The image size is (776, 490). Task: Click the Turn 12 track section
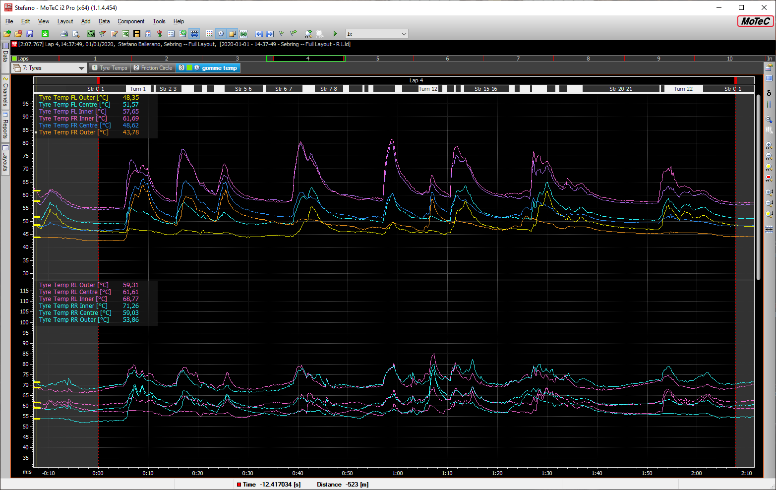point(428,89)
